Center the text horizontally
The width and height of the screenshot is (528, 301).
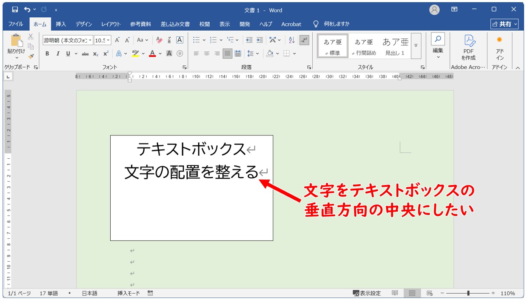click(x=207, y=54)
